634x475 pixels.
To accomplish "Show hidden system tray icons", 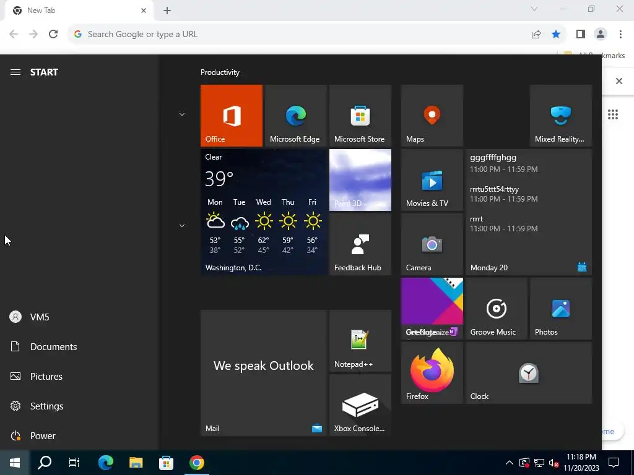I will click(x=510, y=463).
